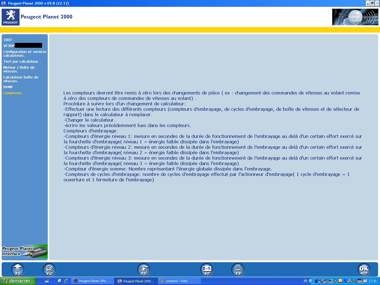Click 'Compteur d'énergie somme' text line

tap(168, 169)
